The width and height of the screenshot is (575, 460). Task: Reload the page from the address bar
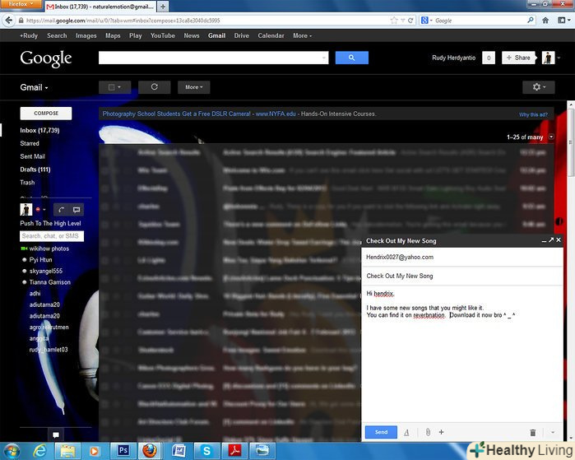click(x=410, y=21)
